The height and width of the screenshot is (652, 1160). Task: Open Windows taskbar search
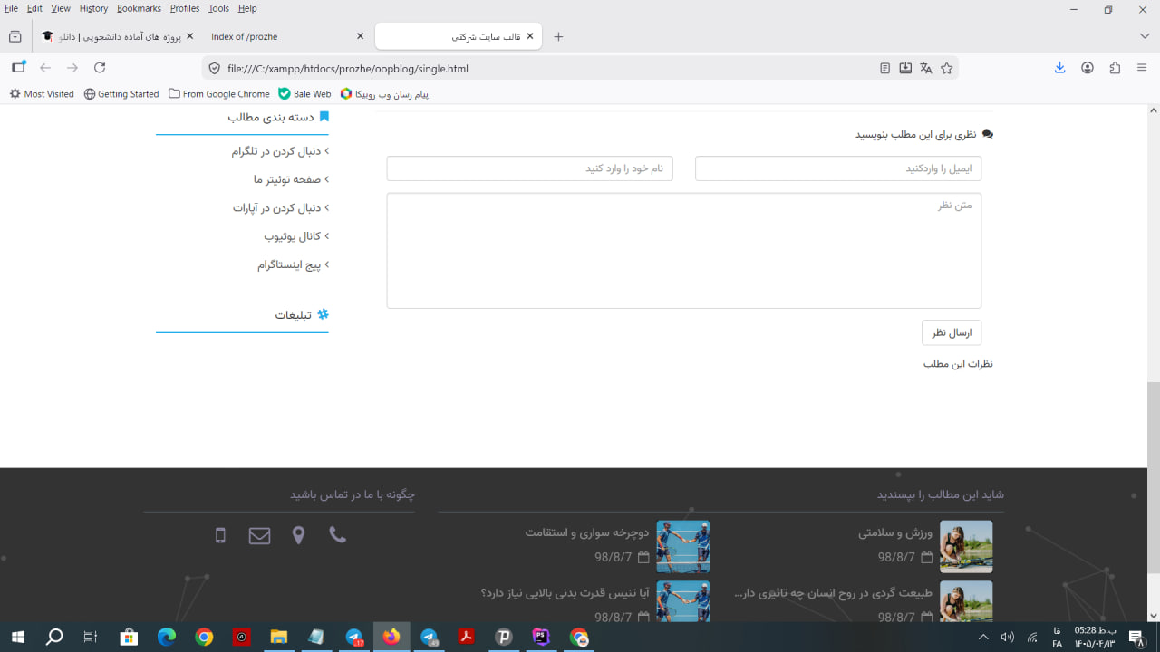(54, 638)
